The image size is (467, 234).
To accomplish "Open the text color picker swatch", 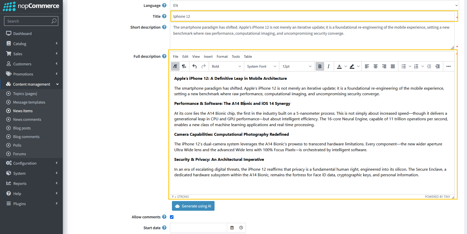I will [339, 66].
